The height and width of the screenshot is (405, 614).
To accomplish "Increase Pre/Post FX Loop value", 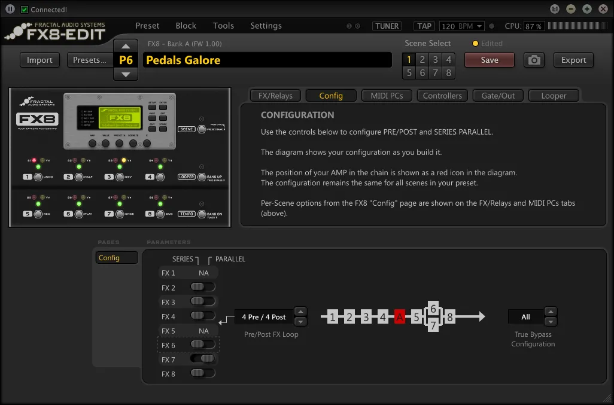I will (x=301, y=311).
